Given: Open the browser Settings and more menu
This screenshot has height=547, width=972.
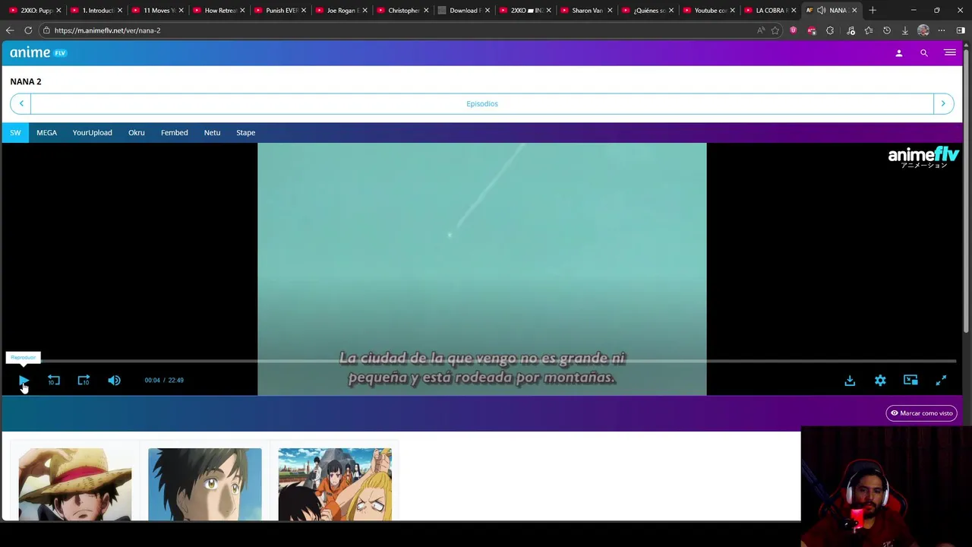Looking at the screenshot, I should (942, 30).
